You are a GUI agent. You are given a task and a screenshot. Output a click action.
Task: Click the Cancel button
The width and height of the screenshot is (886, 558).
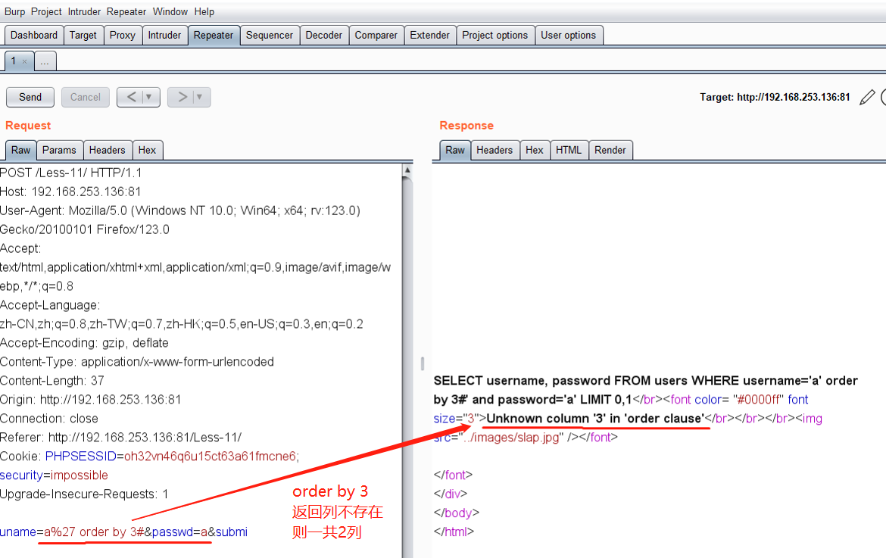86,97
